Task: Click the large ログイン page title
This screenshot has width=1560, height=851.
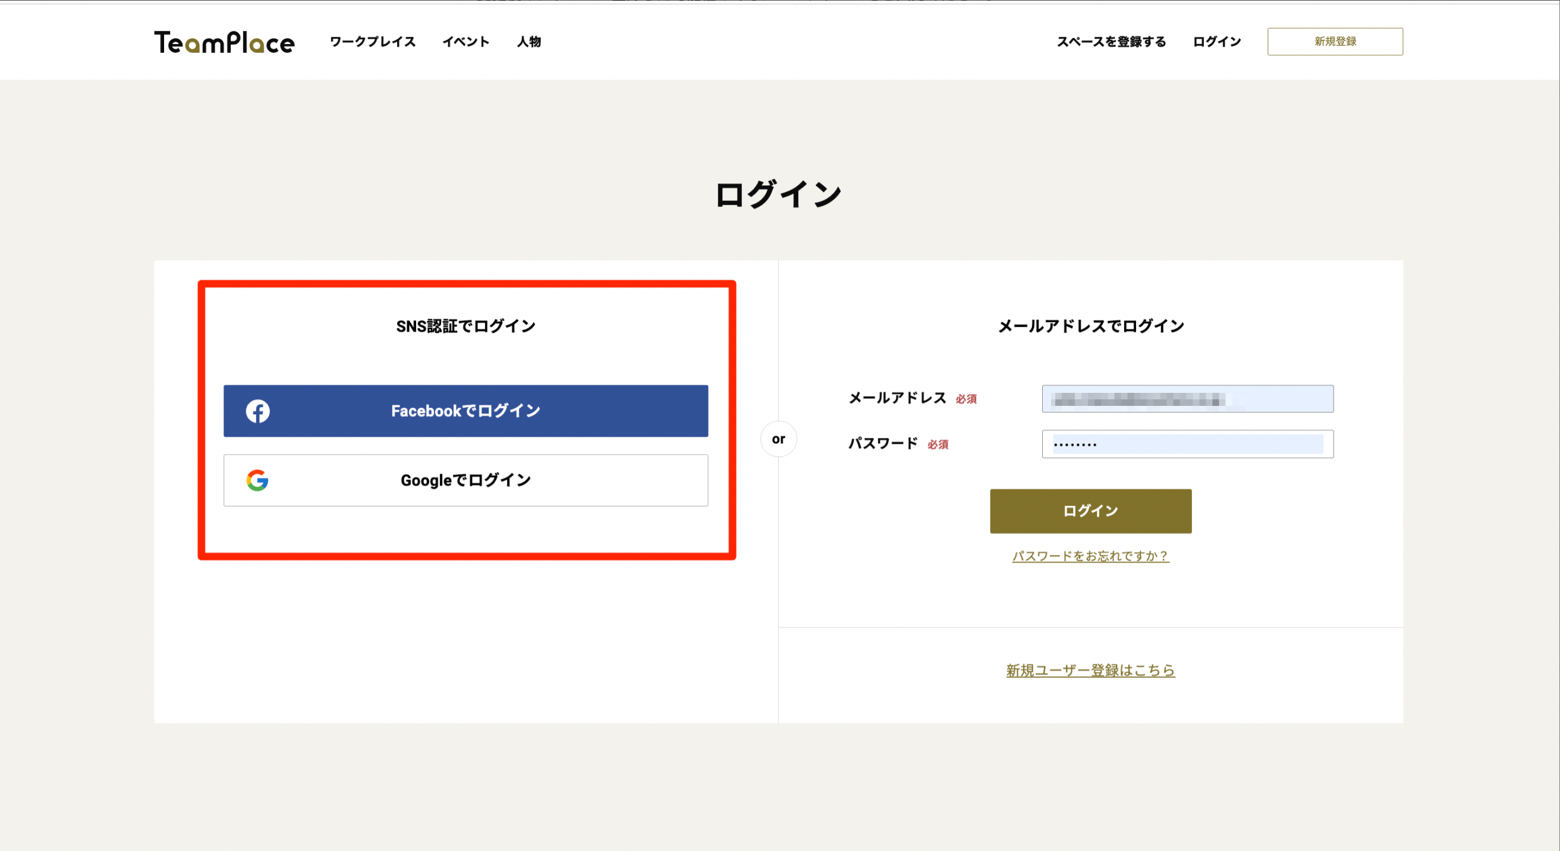Action: 778,195
